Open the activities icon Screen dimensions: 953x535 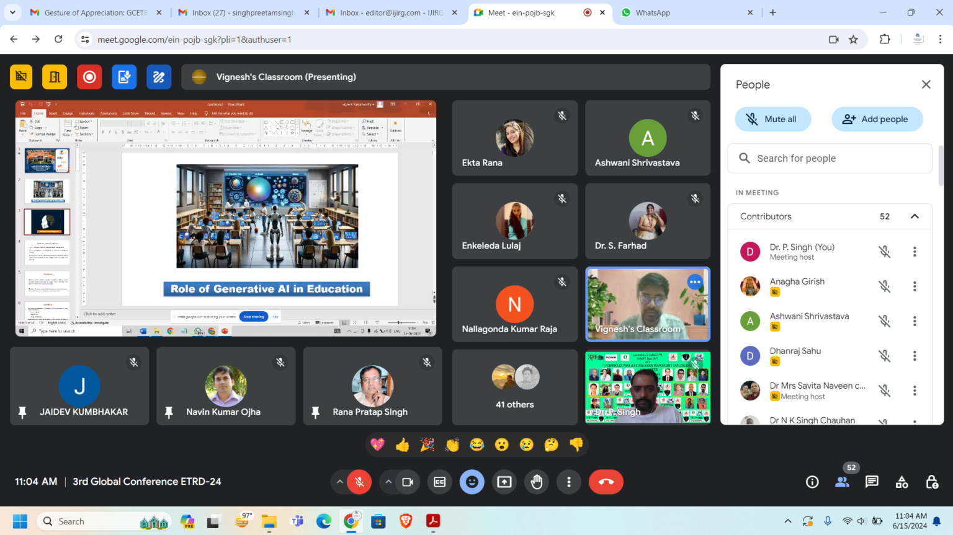pos(902,482)
